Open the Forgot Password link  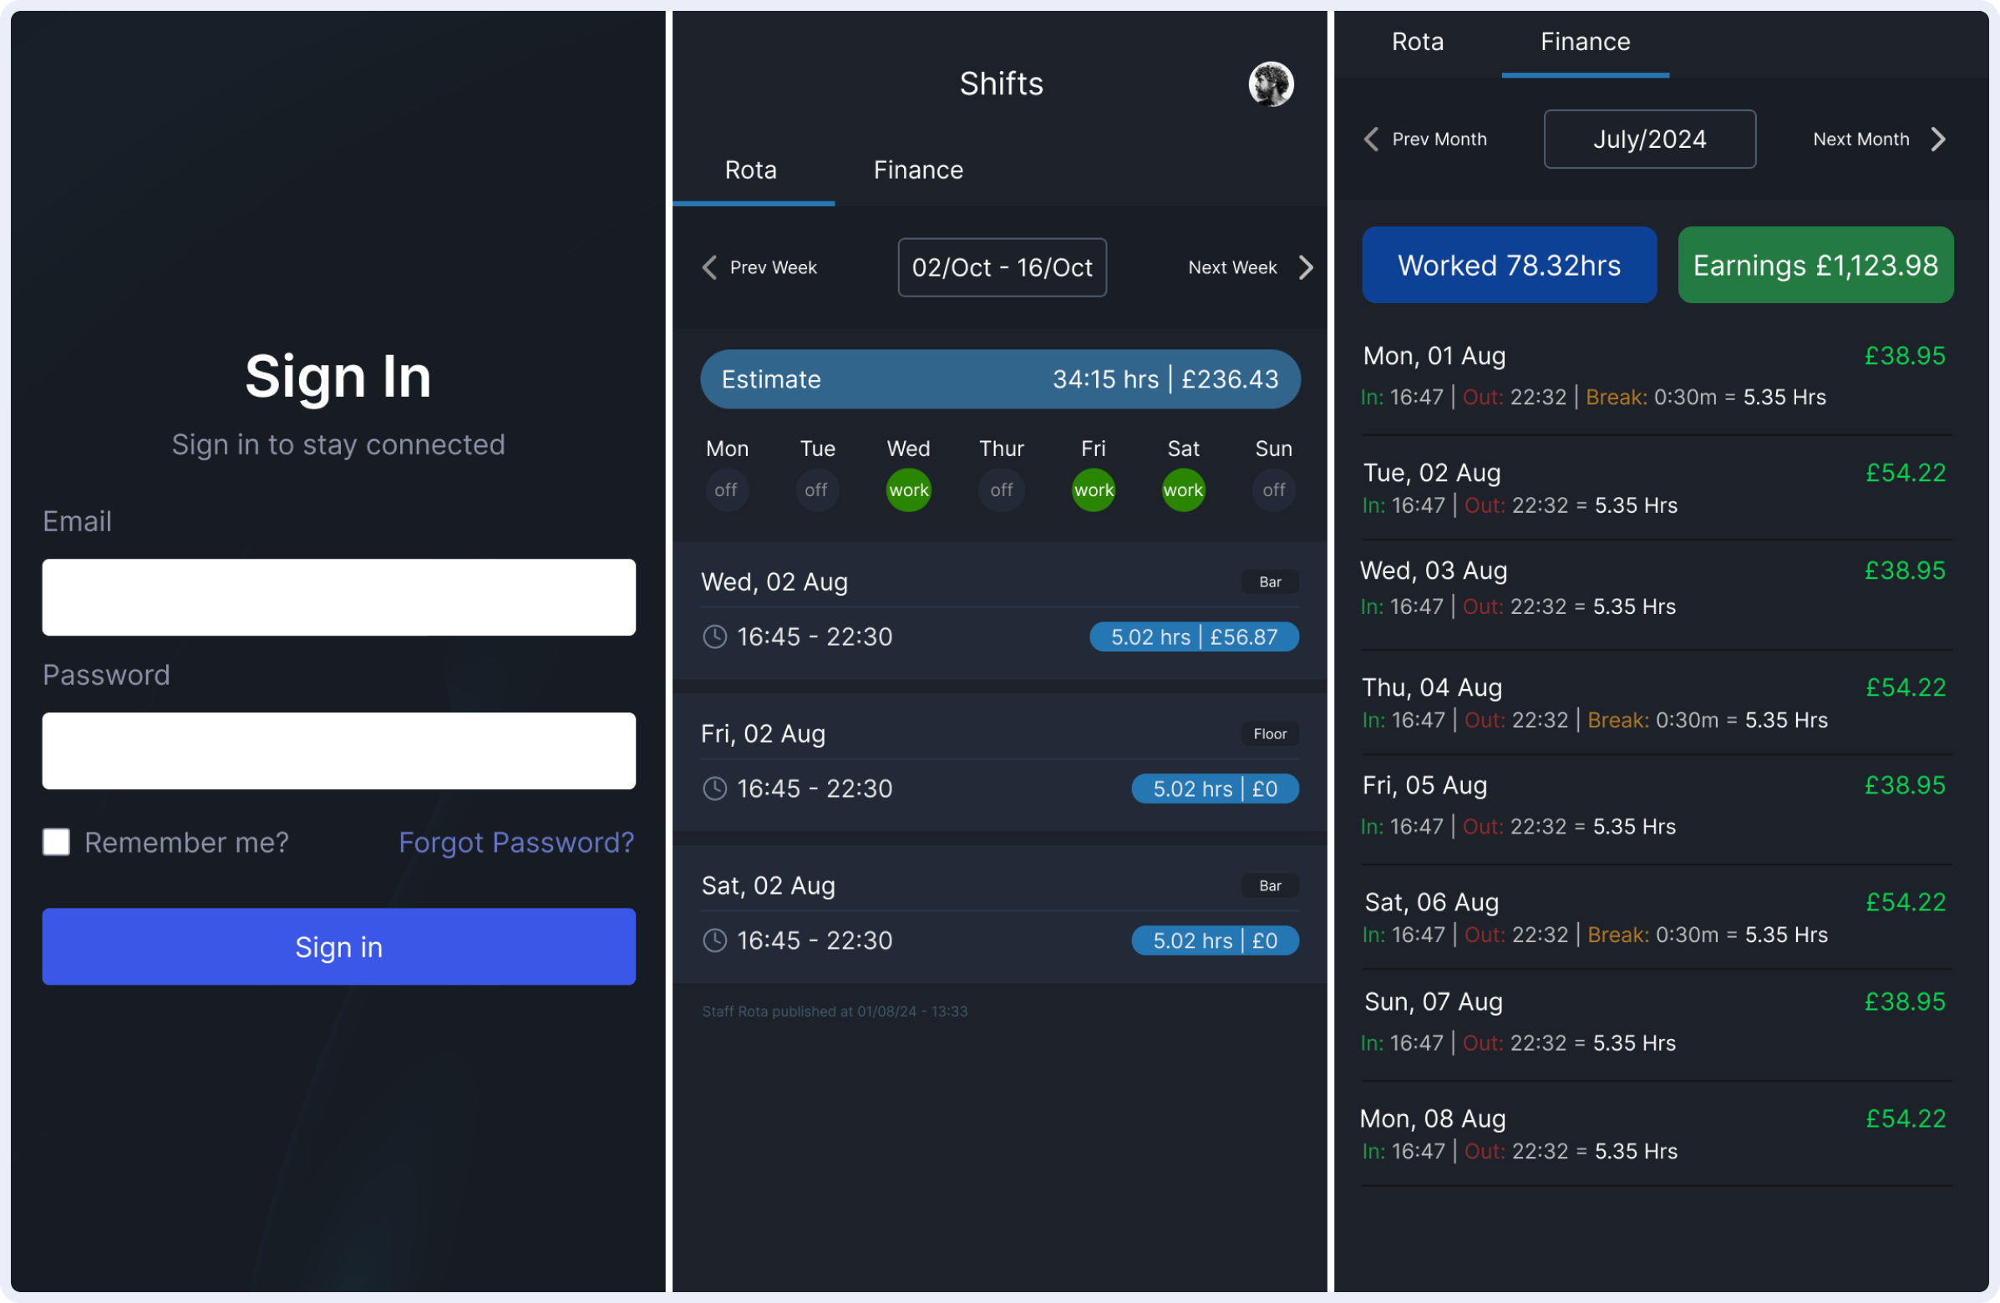516,842
